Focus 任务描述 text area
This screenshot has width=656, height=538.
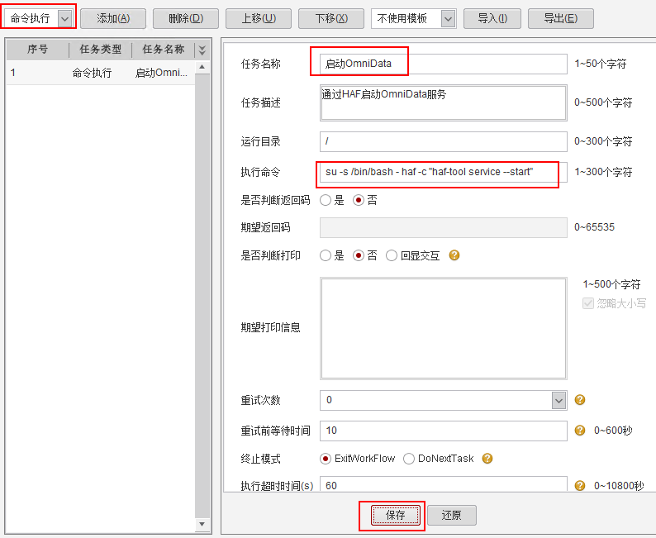pos(444,103)
